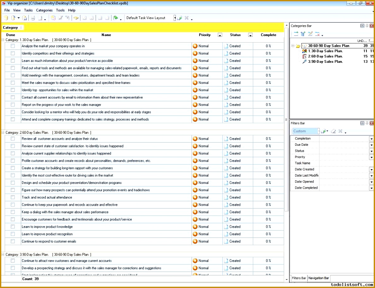
Task: Click the Filters Bar tab at the bottom
Action: coord(298,278)
